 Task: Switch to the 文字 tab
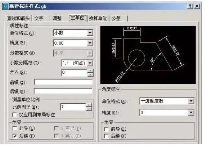41,18
